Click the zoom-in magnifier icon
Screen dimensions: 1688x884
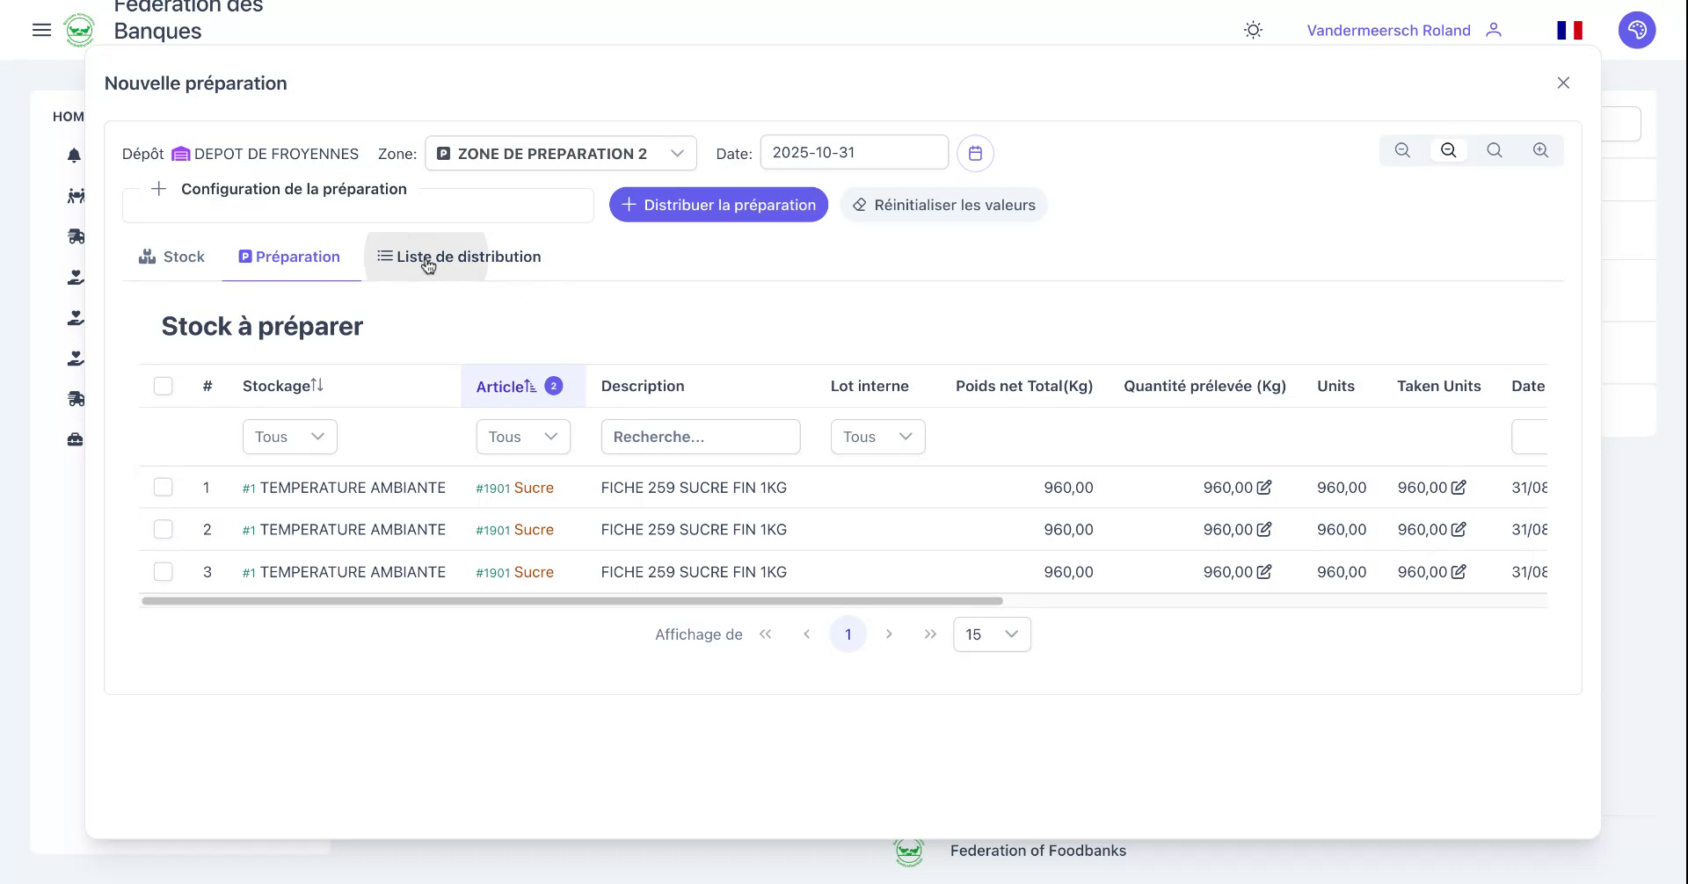1540,150
